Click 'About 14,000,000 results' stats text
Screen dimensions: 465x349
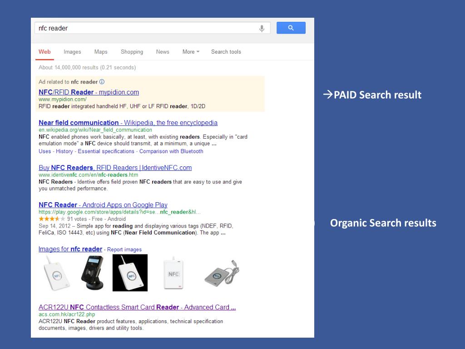87,67
